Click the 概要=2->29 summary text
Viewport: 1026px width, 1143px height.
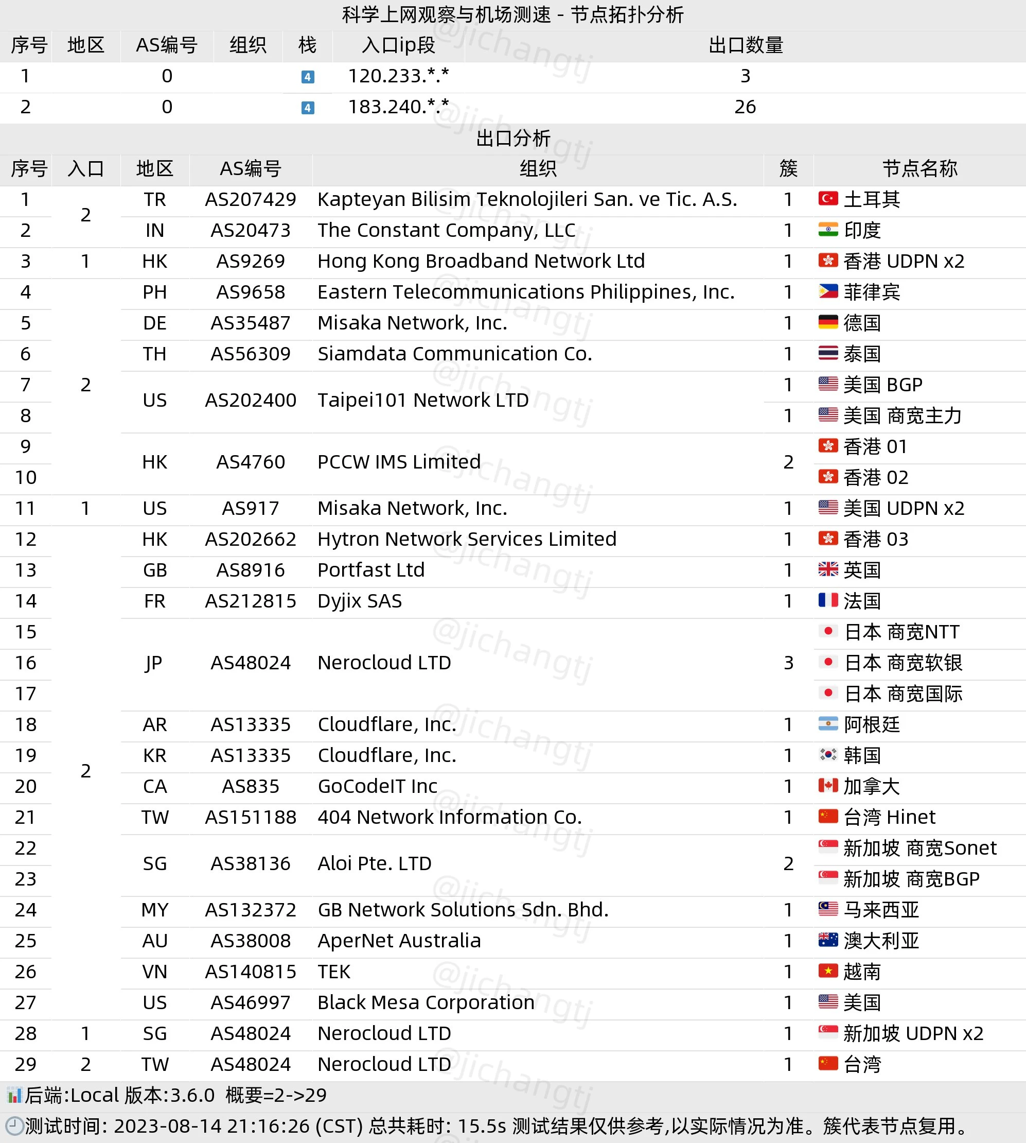click(276, 1095)
